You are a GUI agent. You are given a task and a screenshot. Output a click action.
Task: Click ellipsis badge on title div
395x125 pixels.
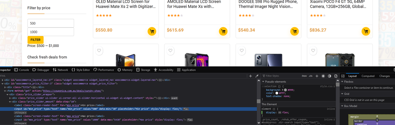click(34, 87)
